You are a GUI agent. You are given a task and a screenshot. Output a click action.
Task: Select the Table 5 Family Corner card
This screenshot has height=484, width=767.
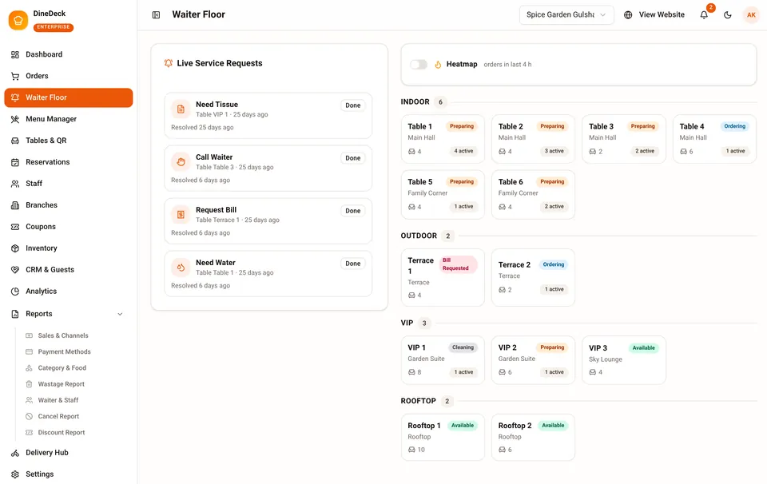coord(443,194)
